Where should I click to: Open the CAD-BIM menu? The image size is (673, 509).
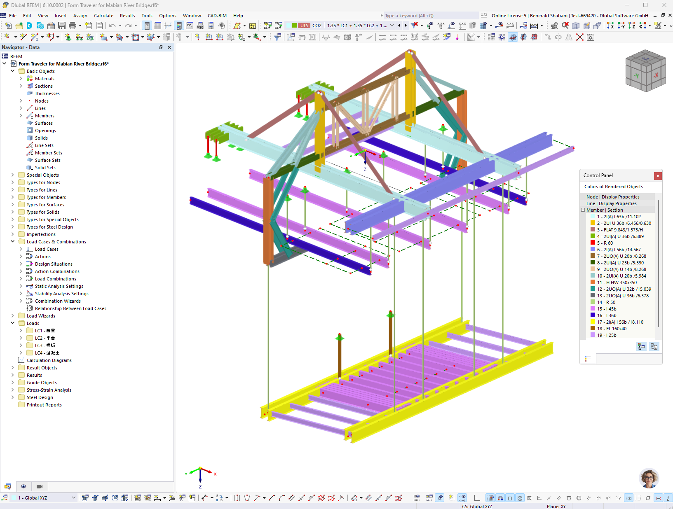pos(217,16)
